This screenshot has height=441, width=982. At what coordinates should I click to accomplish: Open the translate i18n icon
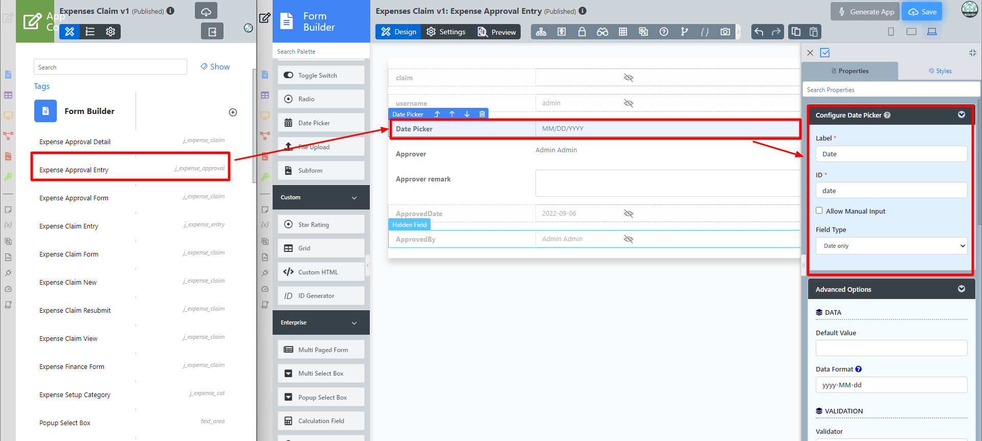pos(643,32)
